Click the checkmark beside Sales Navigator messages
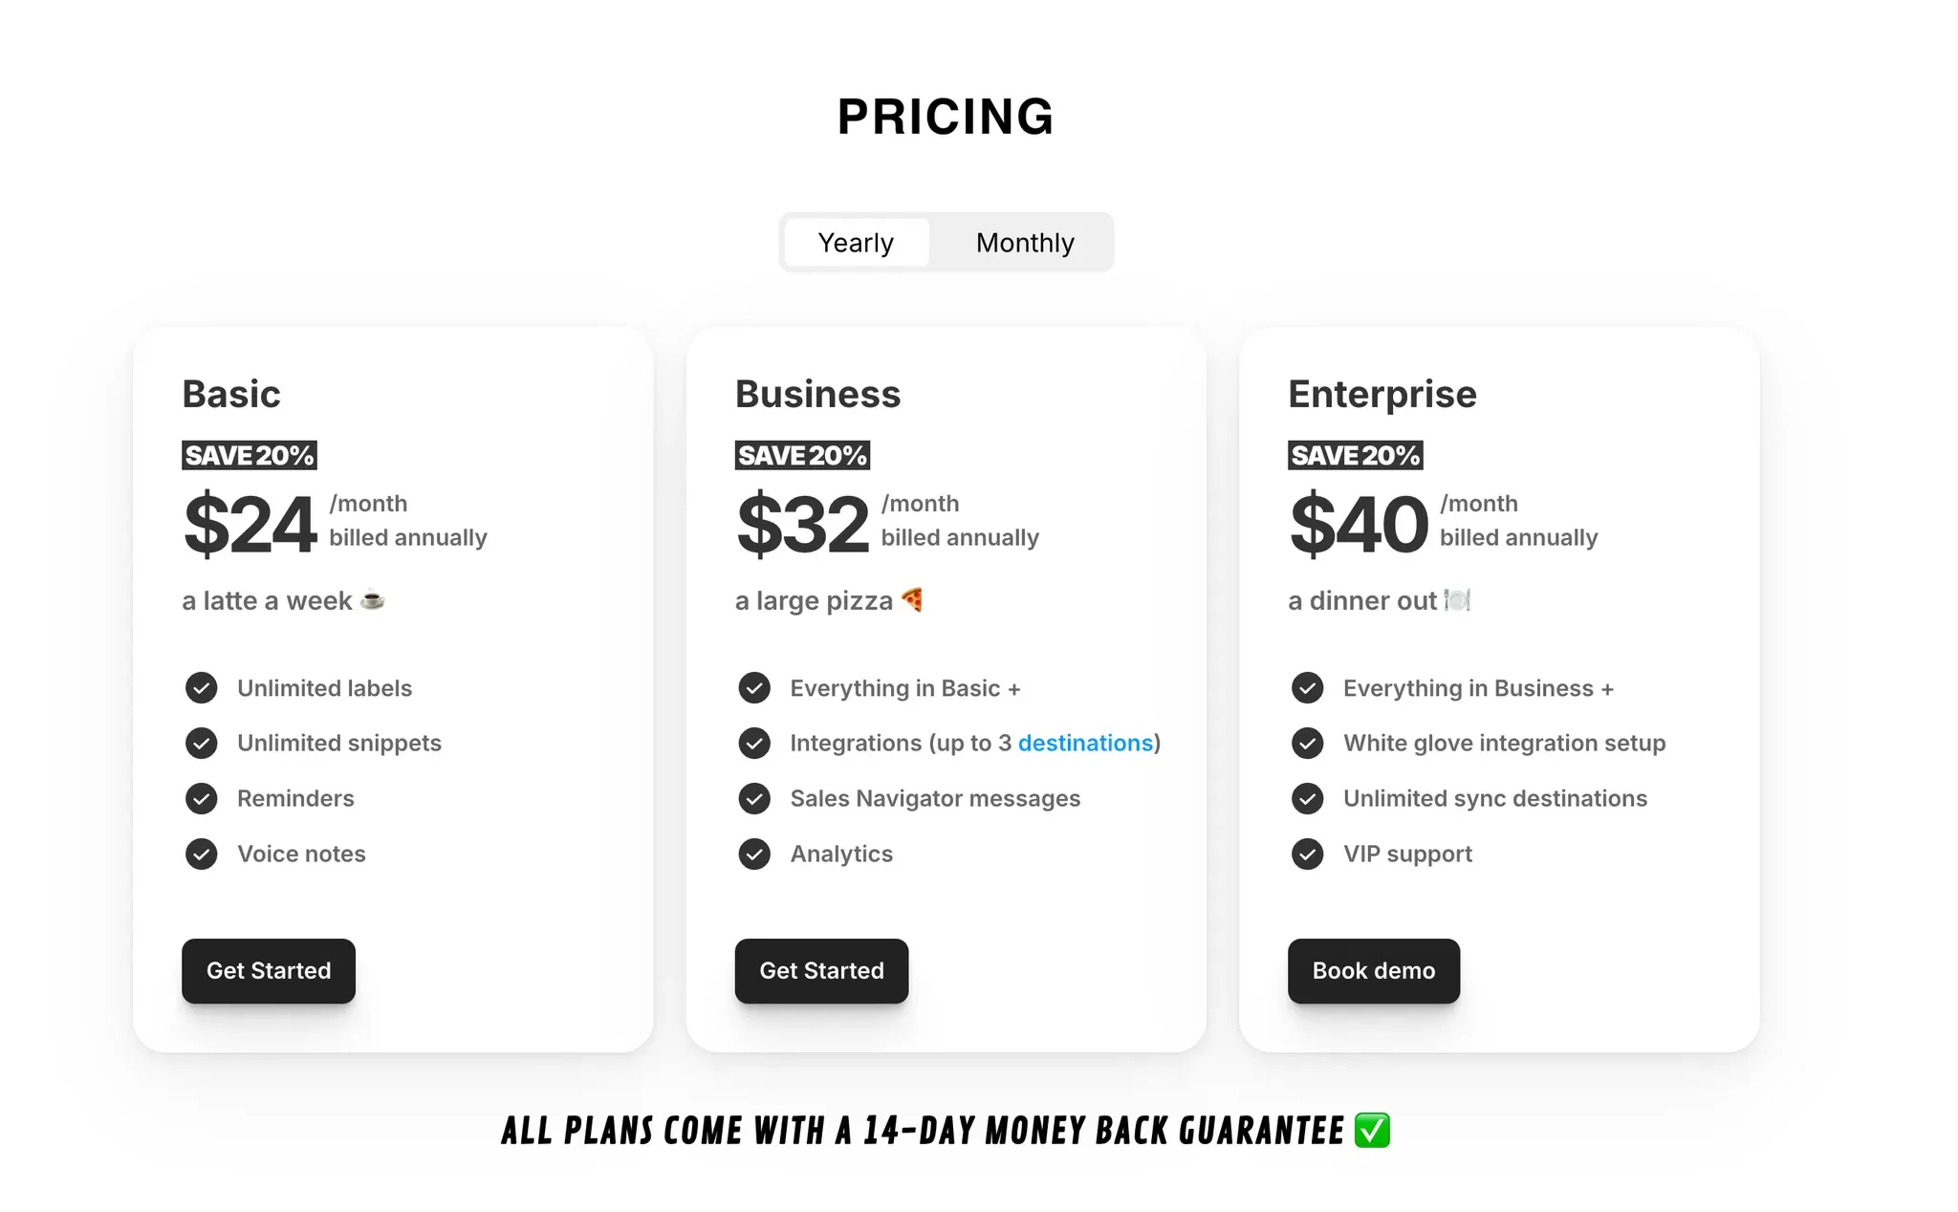The height and width of the screenshot is (1212, 1958). [x=754, y=798]
